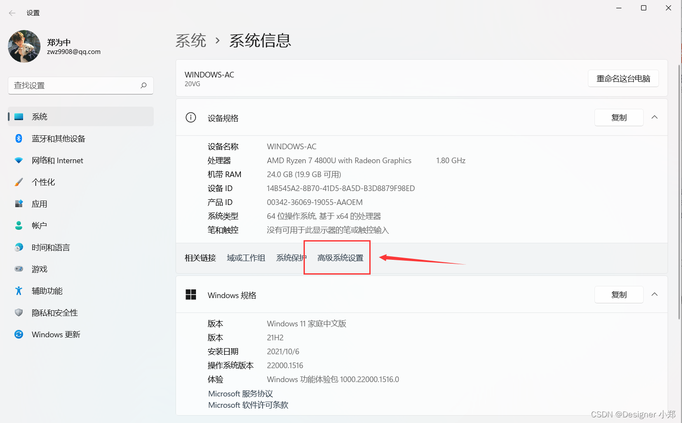
Task: Open 蓝牙和其他设备 settings page
Action: (81, 138)
